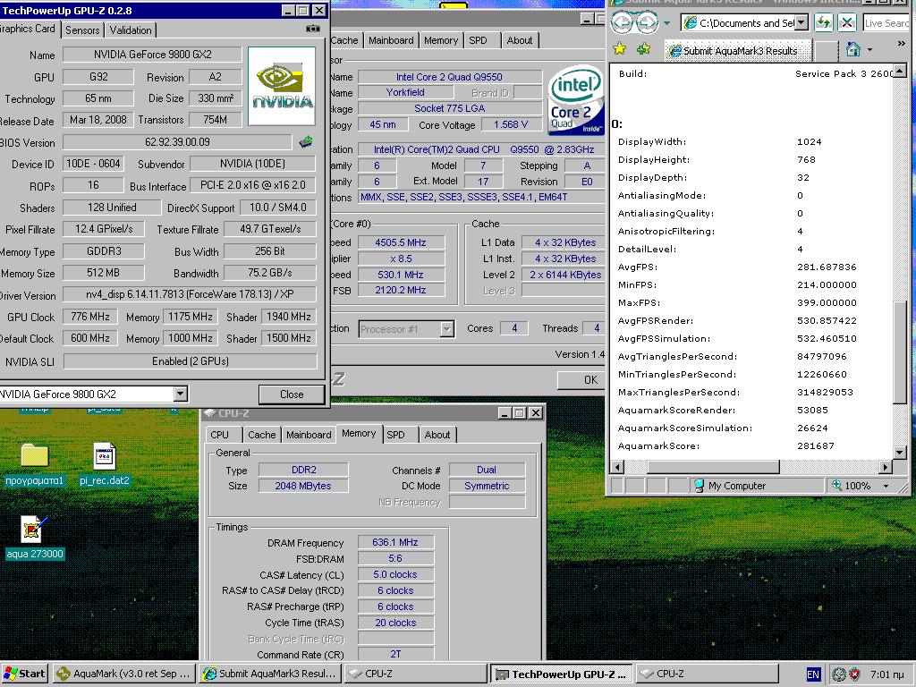This screenshot has width=916, height=687.
Task: Click the GPU Clock value 776 MHz
Action: click(90, 317)
